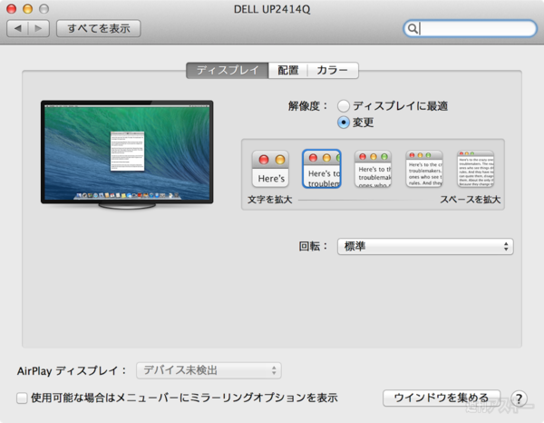Click the すべてを表示 button

[x=99, y=28]
